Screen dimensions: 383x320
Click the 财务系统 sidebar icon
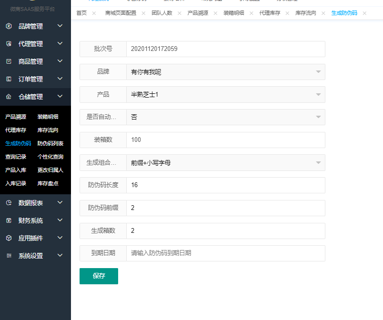9,220
